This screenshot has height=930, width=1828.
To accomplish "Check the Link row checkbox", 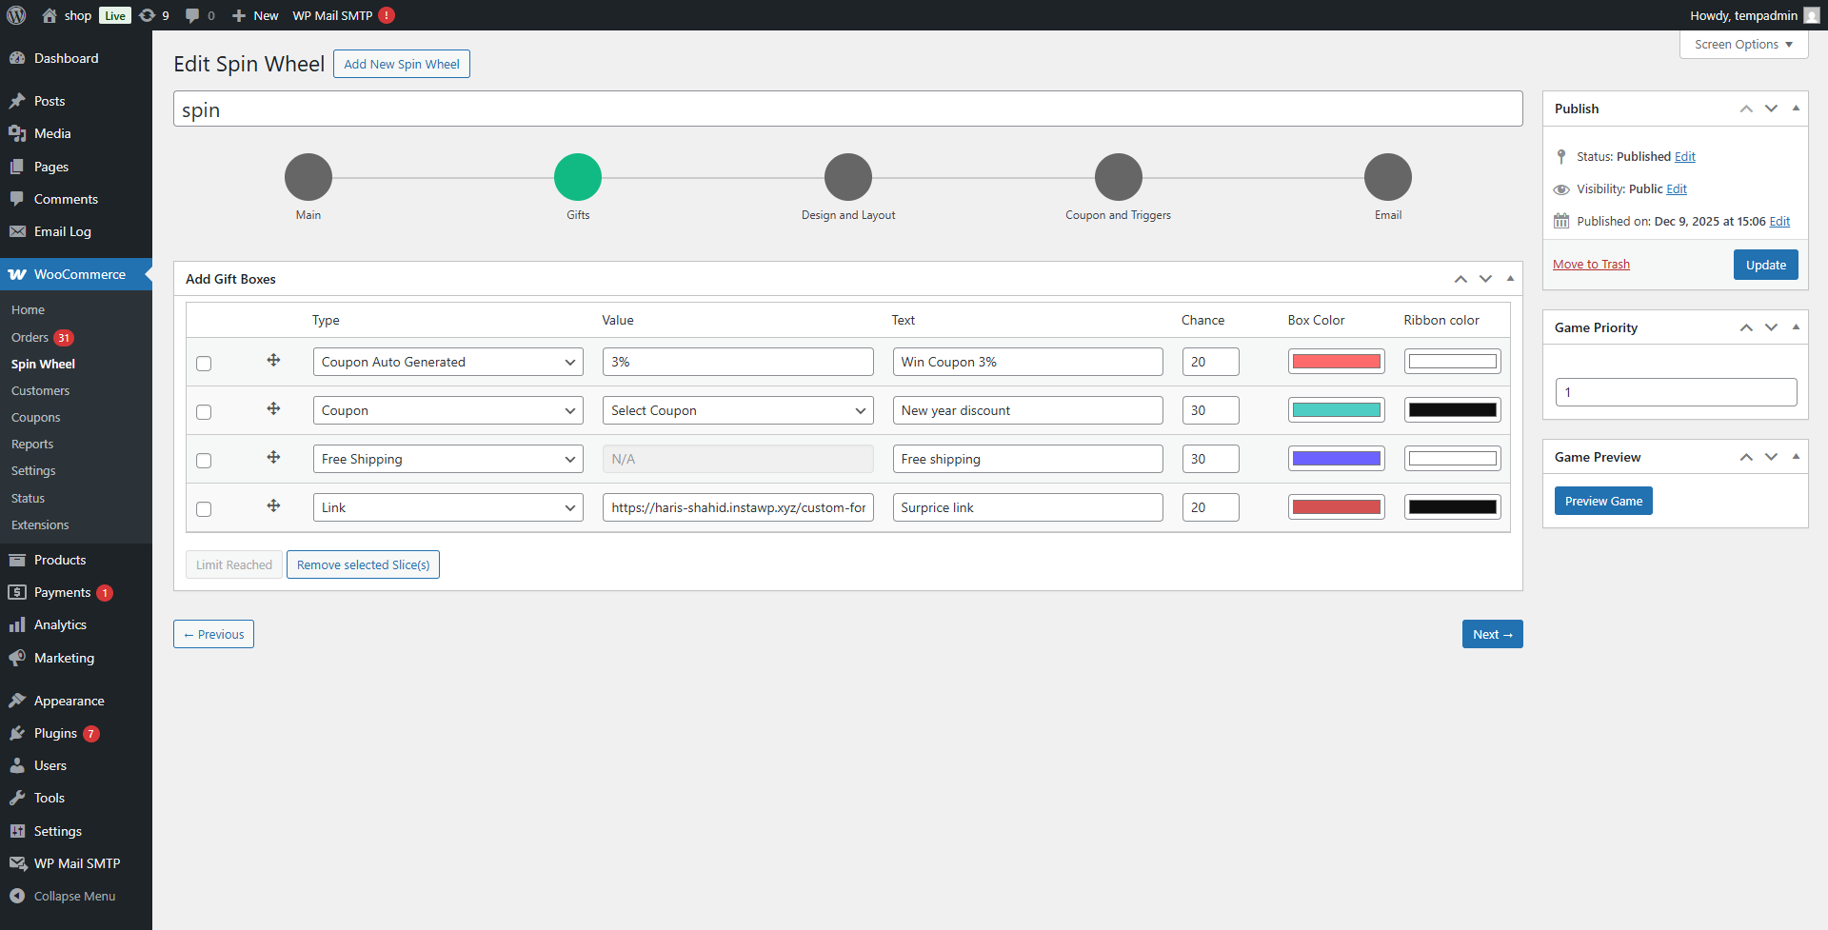I will [204, 509].
